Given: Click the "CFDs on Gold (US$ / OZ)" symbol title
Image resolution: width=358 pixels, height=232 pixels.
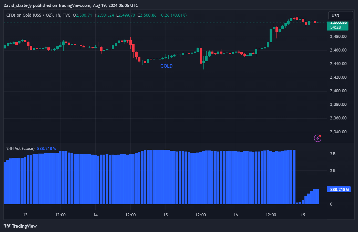Looking at the screenshot, I should coord(30,15).
